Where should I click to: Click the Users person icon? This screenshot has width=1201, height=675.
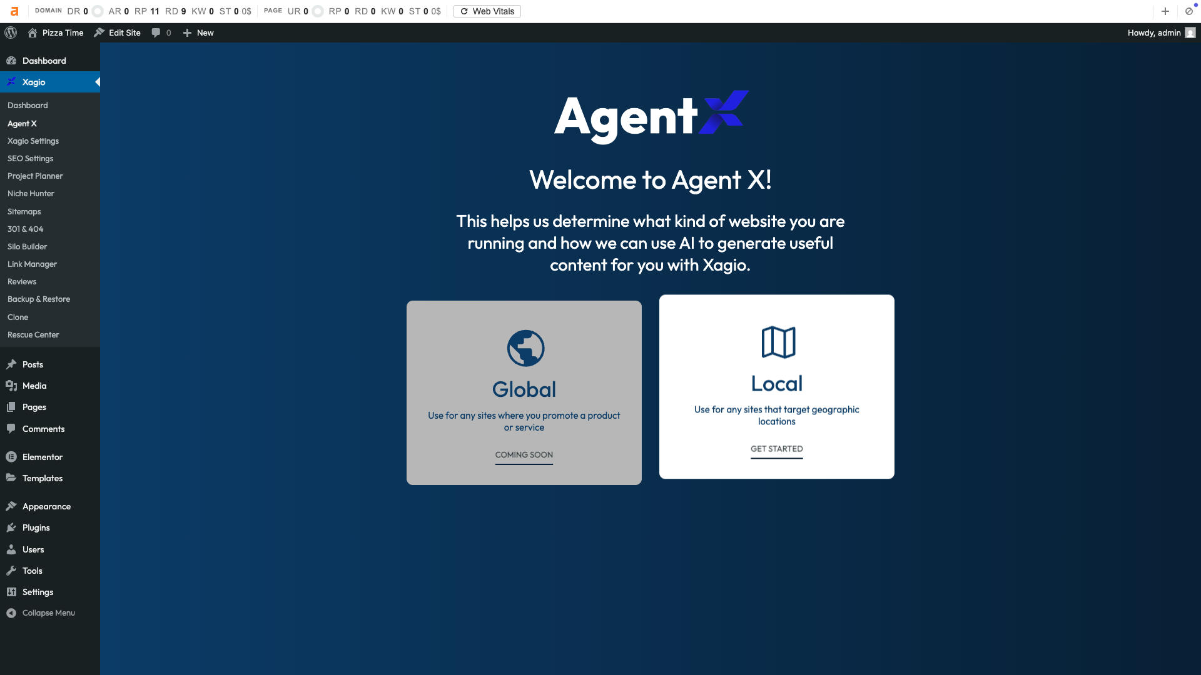click(x=11, y=549)
